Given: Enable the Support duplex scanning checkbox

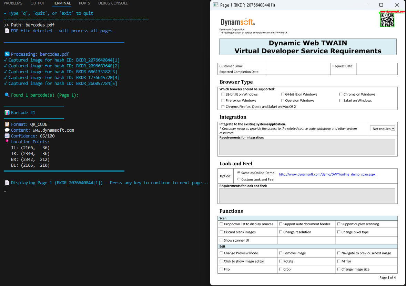Looking at the screenshot, I should 339,224.
